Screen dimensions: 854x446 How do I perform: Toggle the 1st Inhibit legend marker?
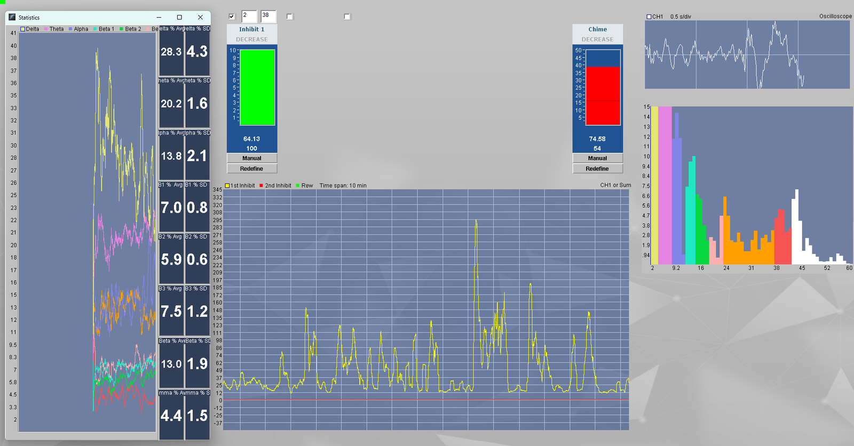click(x=227, y=186)
